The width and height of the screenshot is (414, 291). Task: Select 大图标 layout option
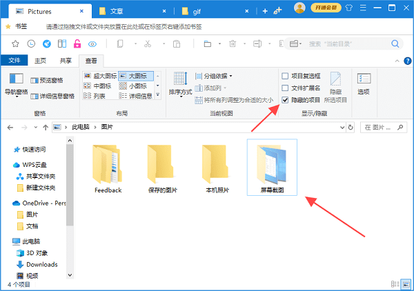[135, 76]
